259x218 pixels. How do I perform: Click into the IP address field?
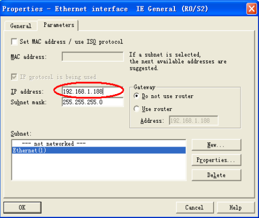click(93, 91)
